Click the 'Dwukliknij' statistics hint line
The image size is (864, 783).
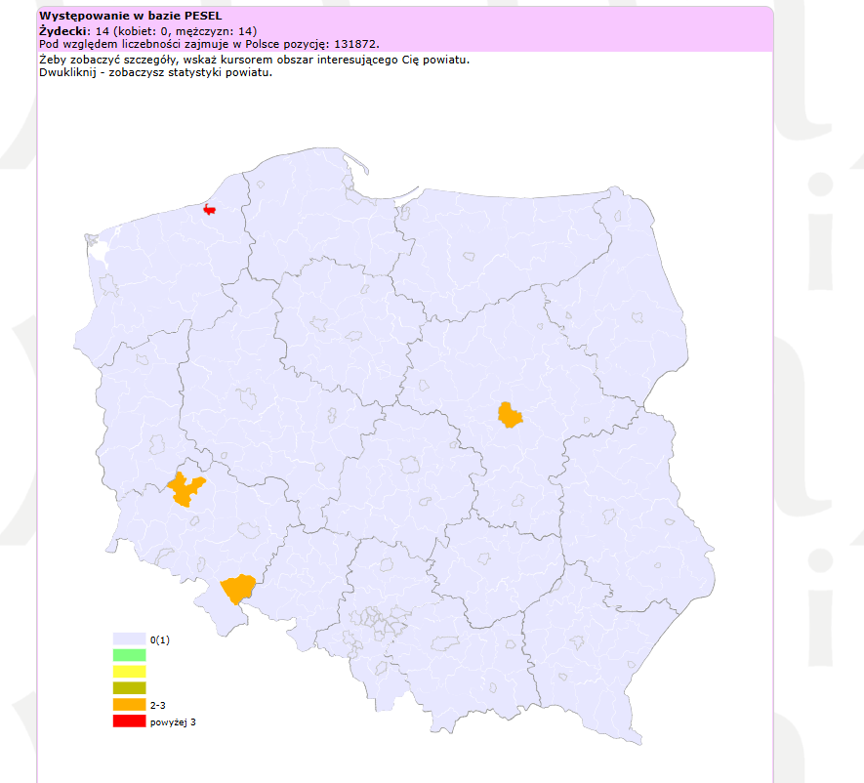coord(155,72)
